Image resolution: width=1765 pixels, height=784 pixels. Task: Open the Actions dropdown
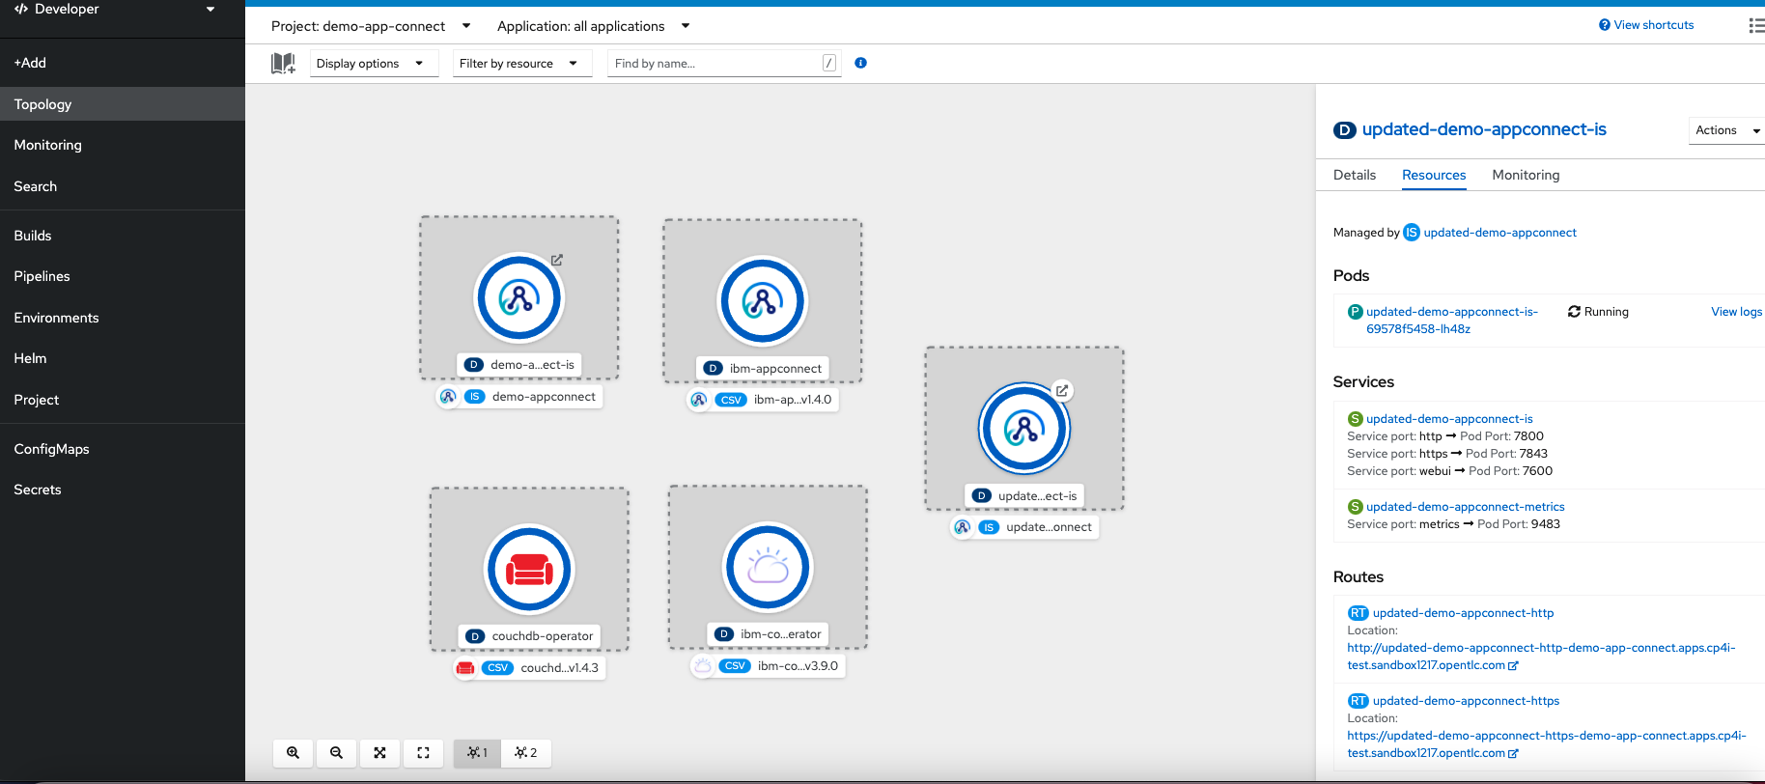tap(1726, 130)
